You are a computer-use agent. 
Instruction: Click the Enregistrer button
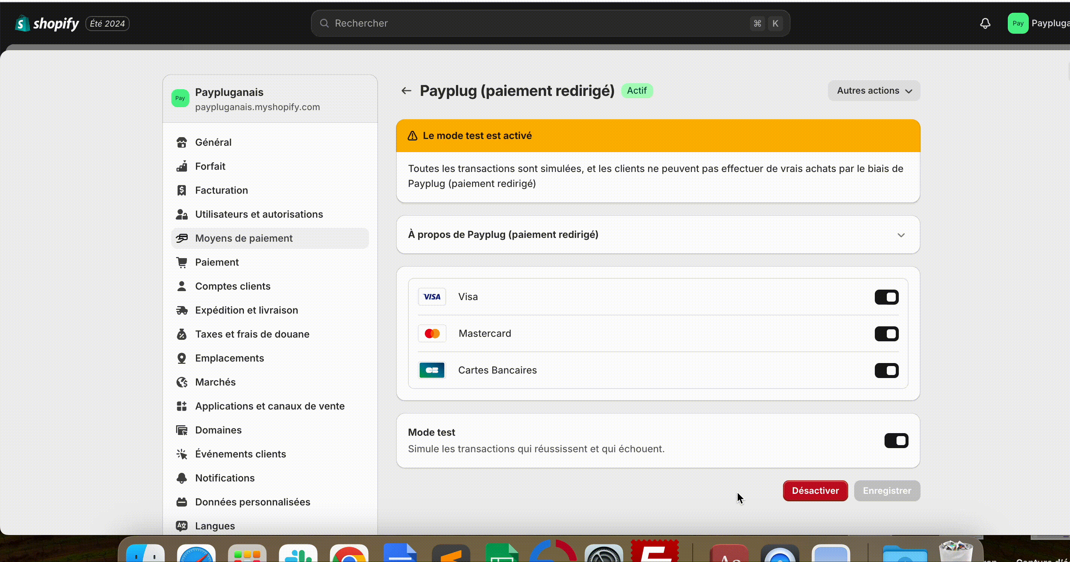click(x=887, y=490)
